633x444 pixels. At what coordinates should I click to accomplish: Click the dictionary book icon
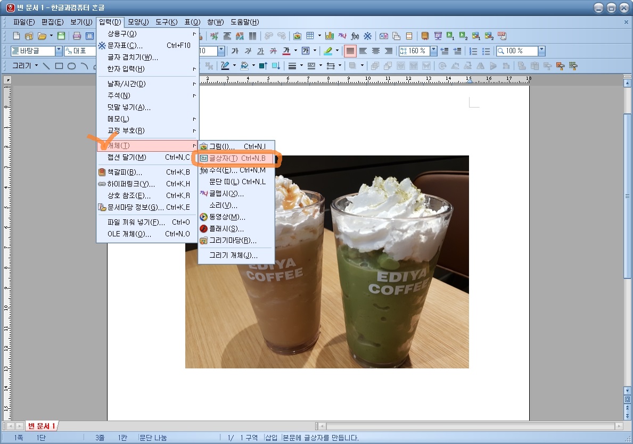[425, 36]
